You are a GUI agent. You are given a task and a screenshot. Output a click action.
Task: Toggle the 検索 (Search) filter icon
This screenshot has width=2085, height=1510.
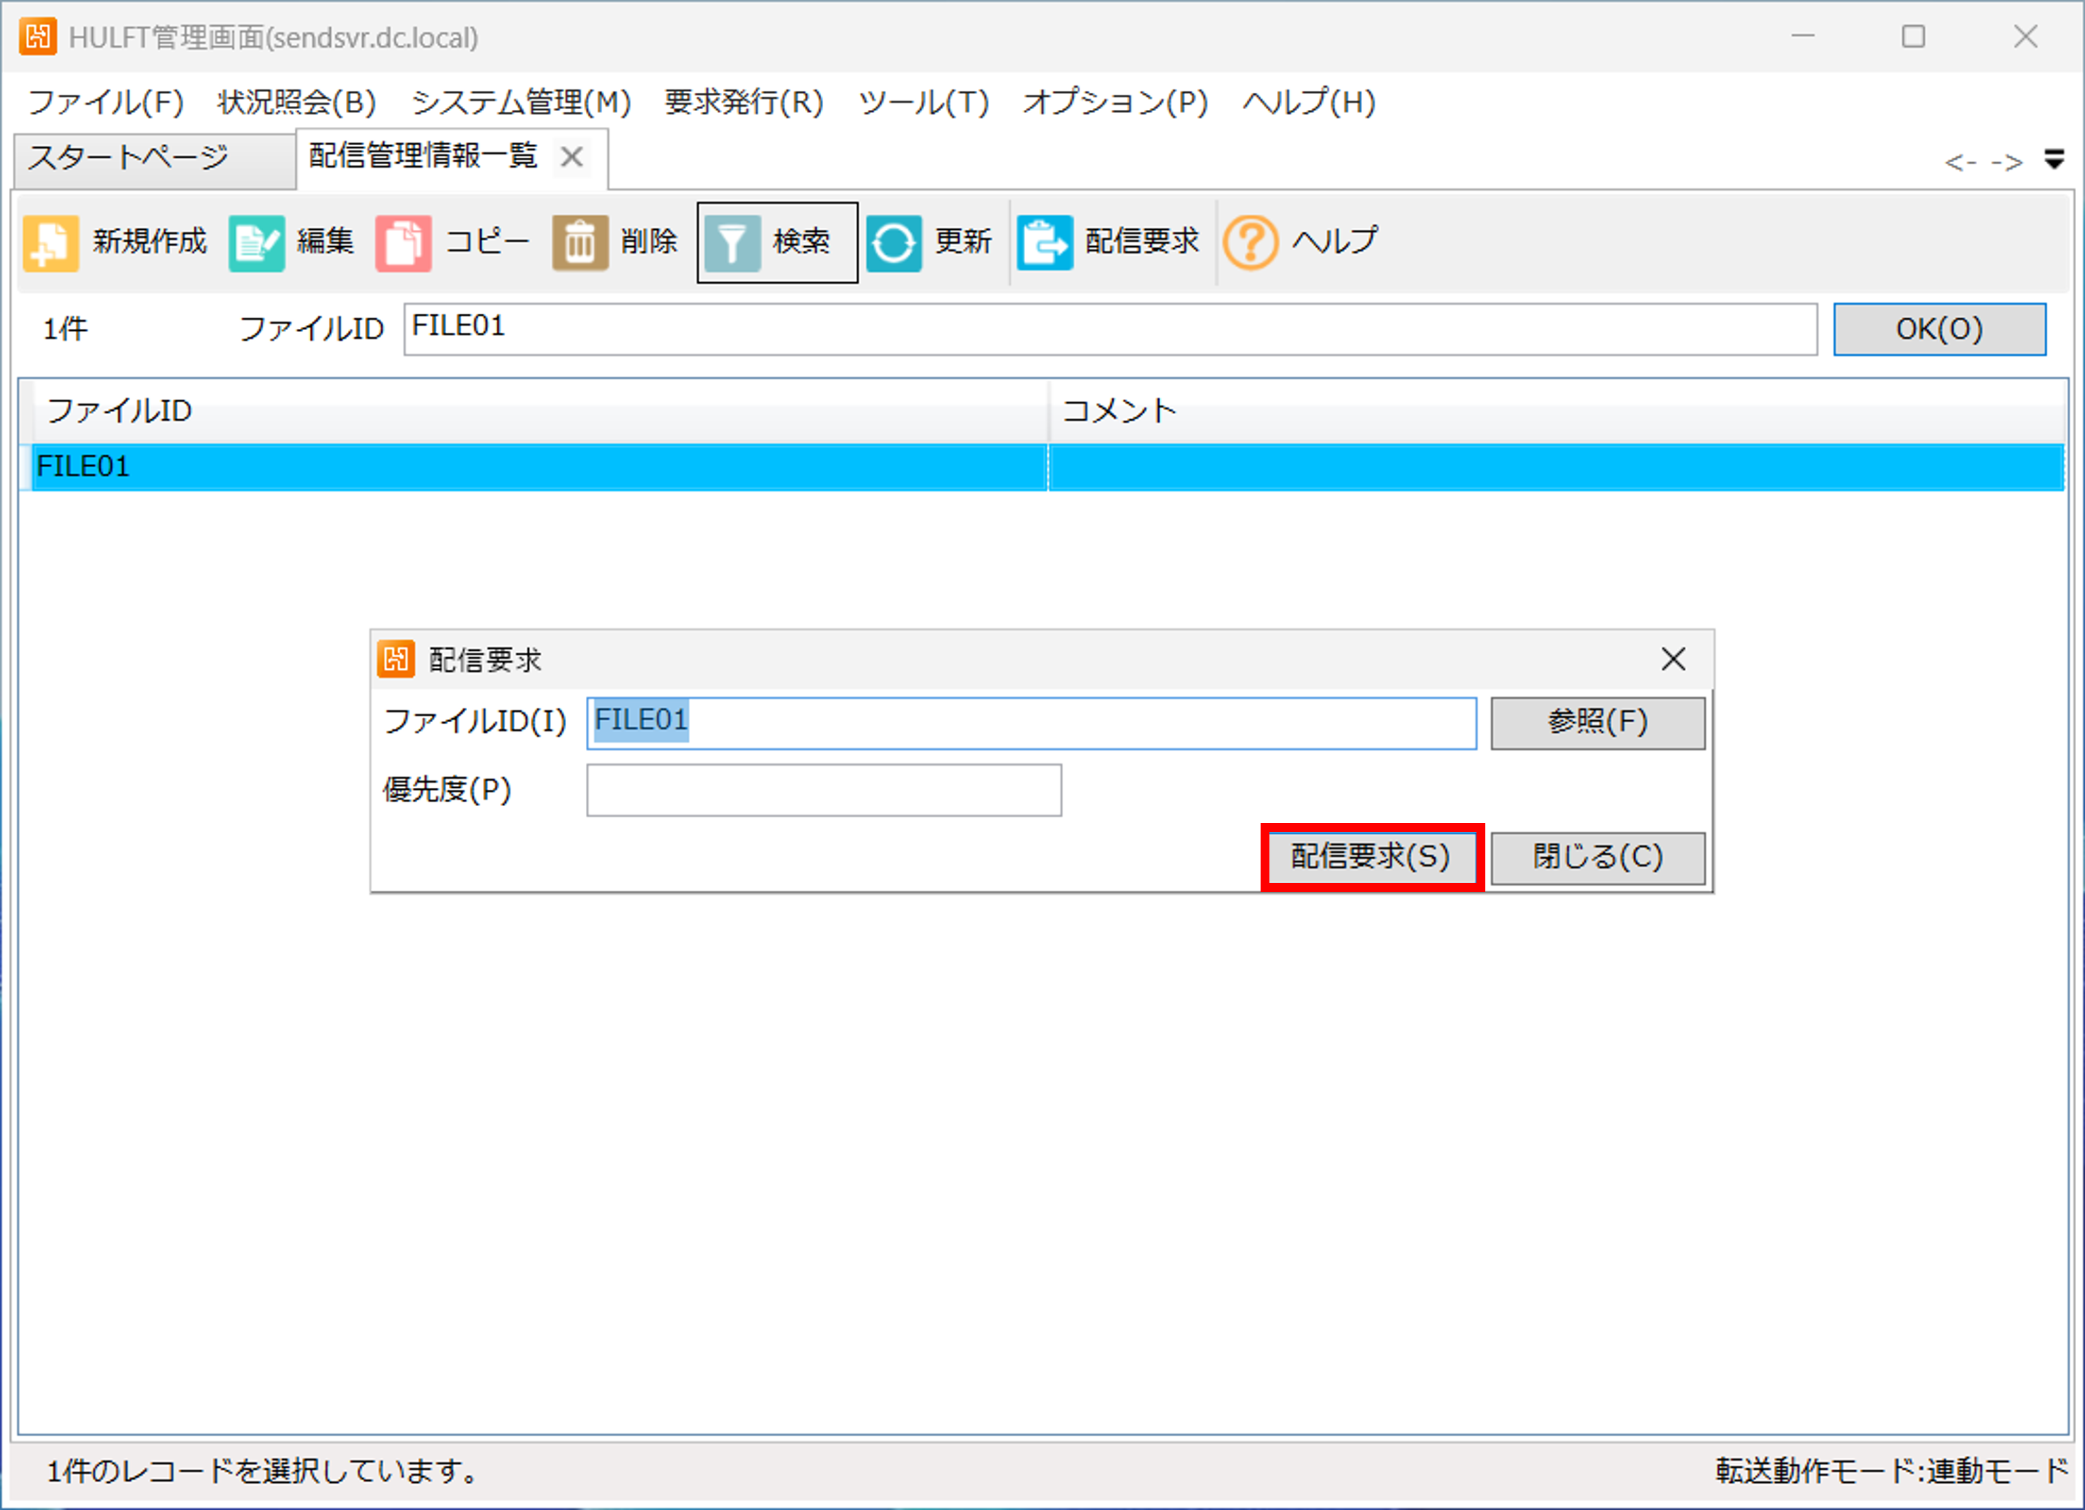click(732, 243)
